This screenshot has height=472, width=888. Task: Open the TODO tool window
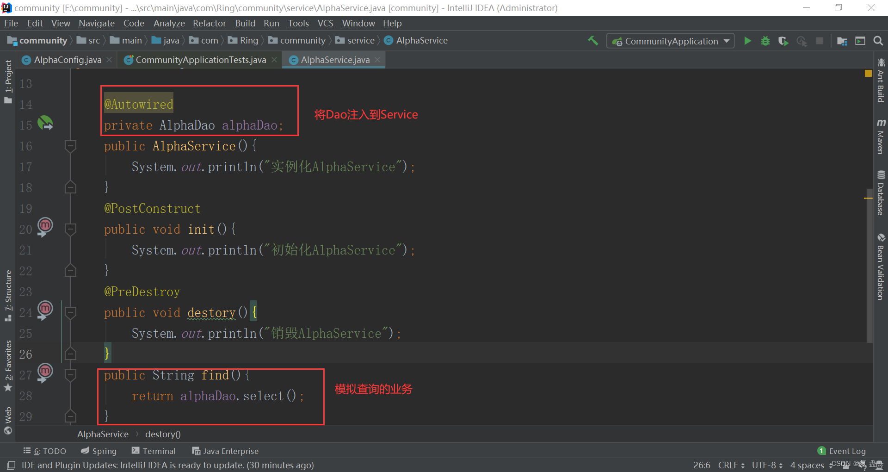click(45, 451)
